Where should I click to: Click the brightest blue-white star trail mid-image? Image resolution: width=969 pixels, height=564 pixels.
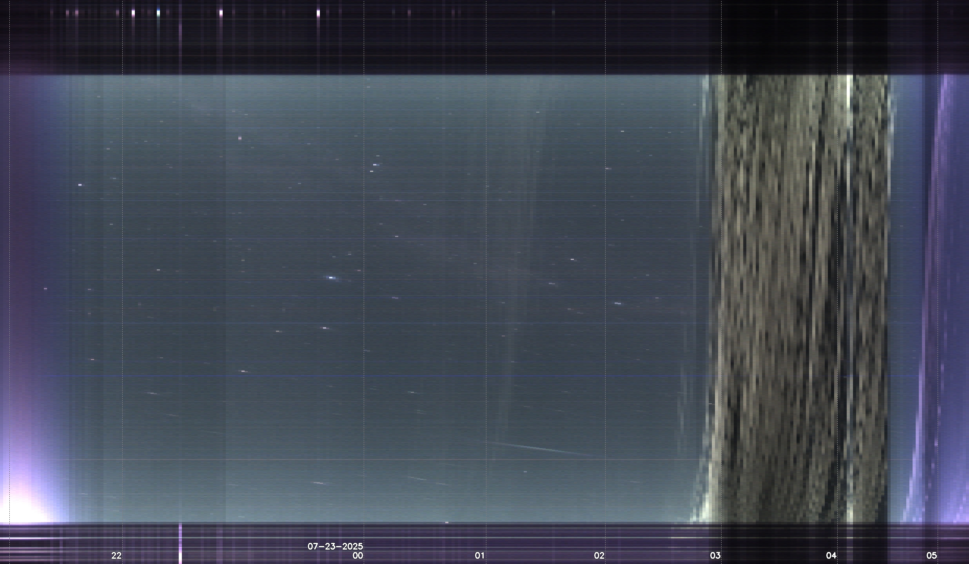[331, 277]
